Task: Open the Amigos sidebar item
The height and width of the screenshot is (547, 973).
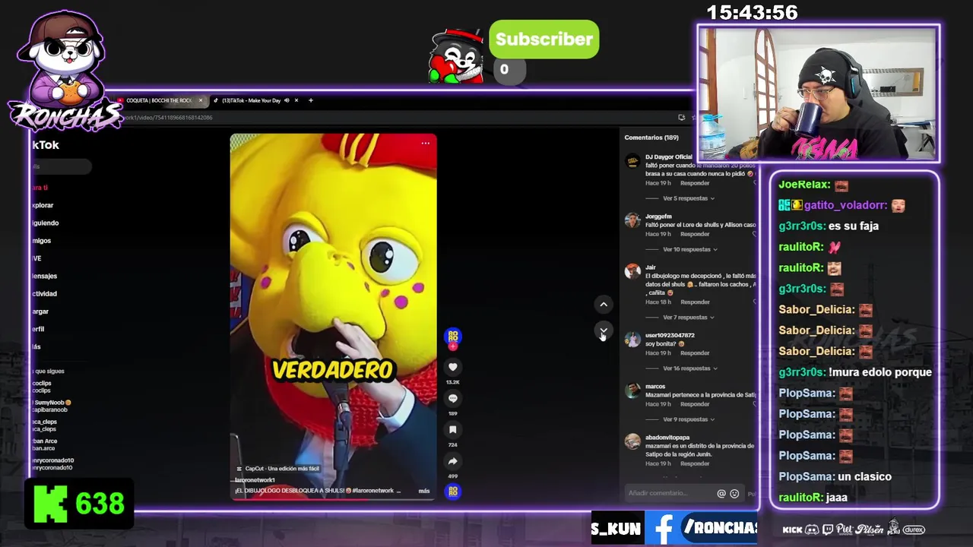Action: [41, 241]
